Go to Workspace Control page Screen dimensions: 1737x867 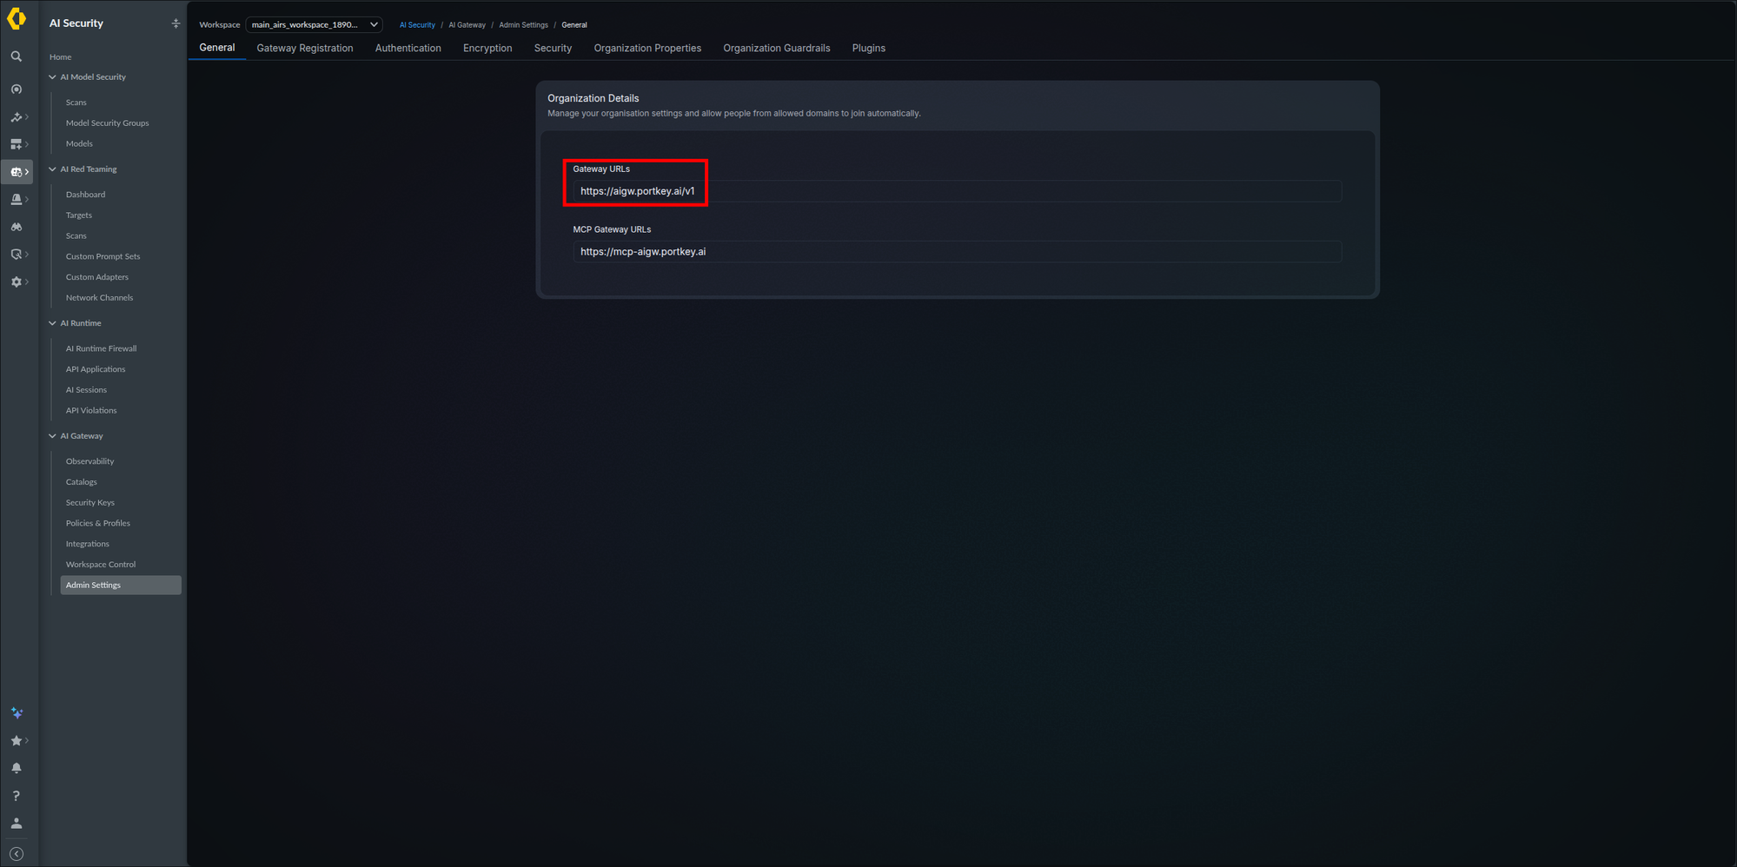tap(101, 565)
